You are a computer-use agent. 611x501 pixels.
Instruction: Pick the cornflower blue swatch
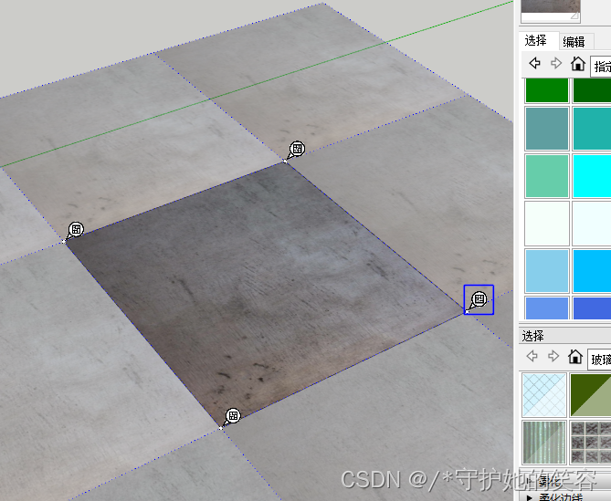click(547, 308)
